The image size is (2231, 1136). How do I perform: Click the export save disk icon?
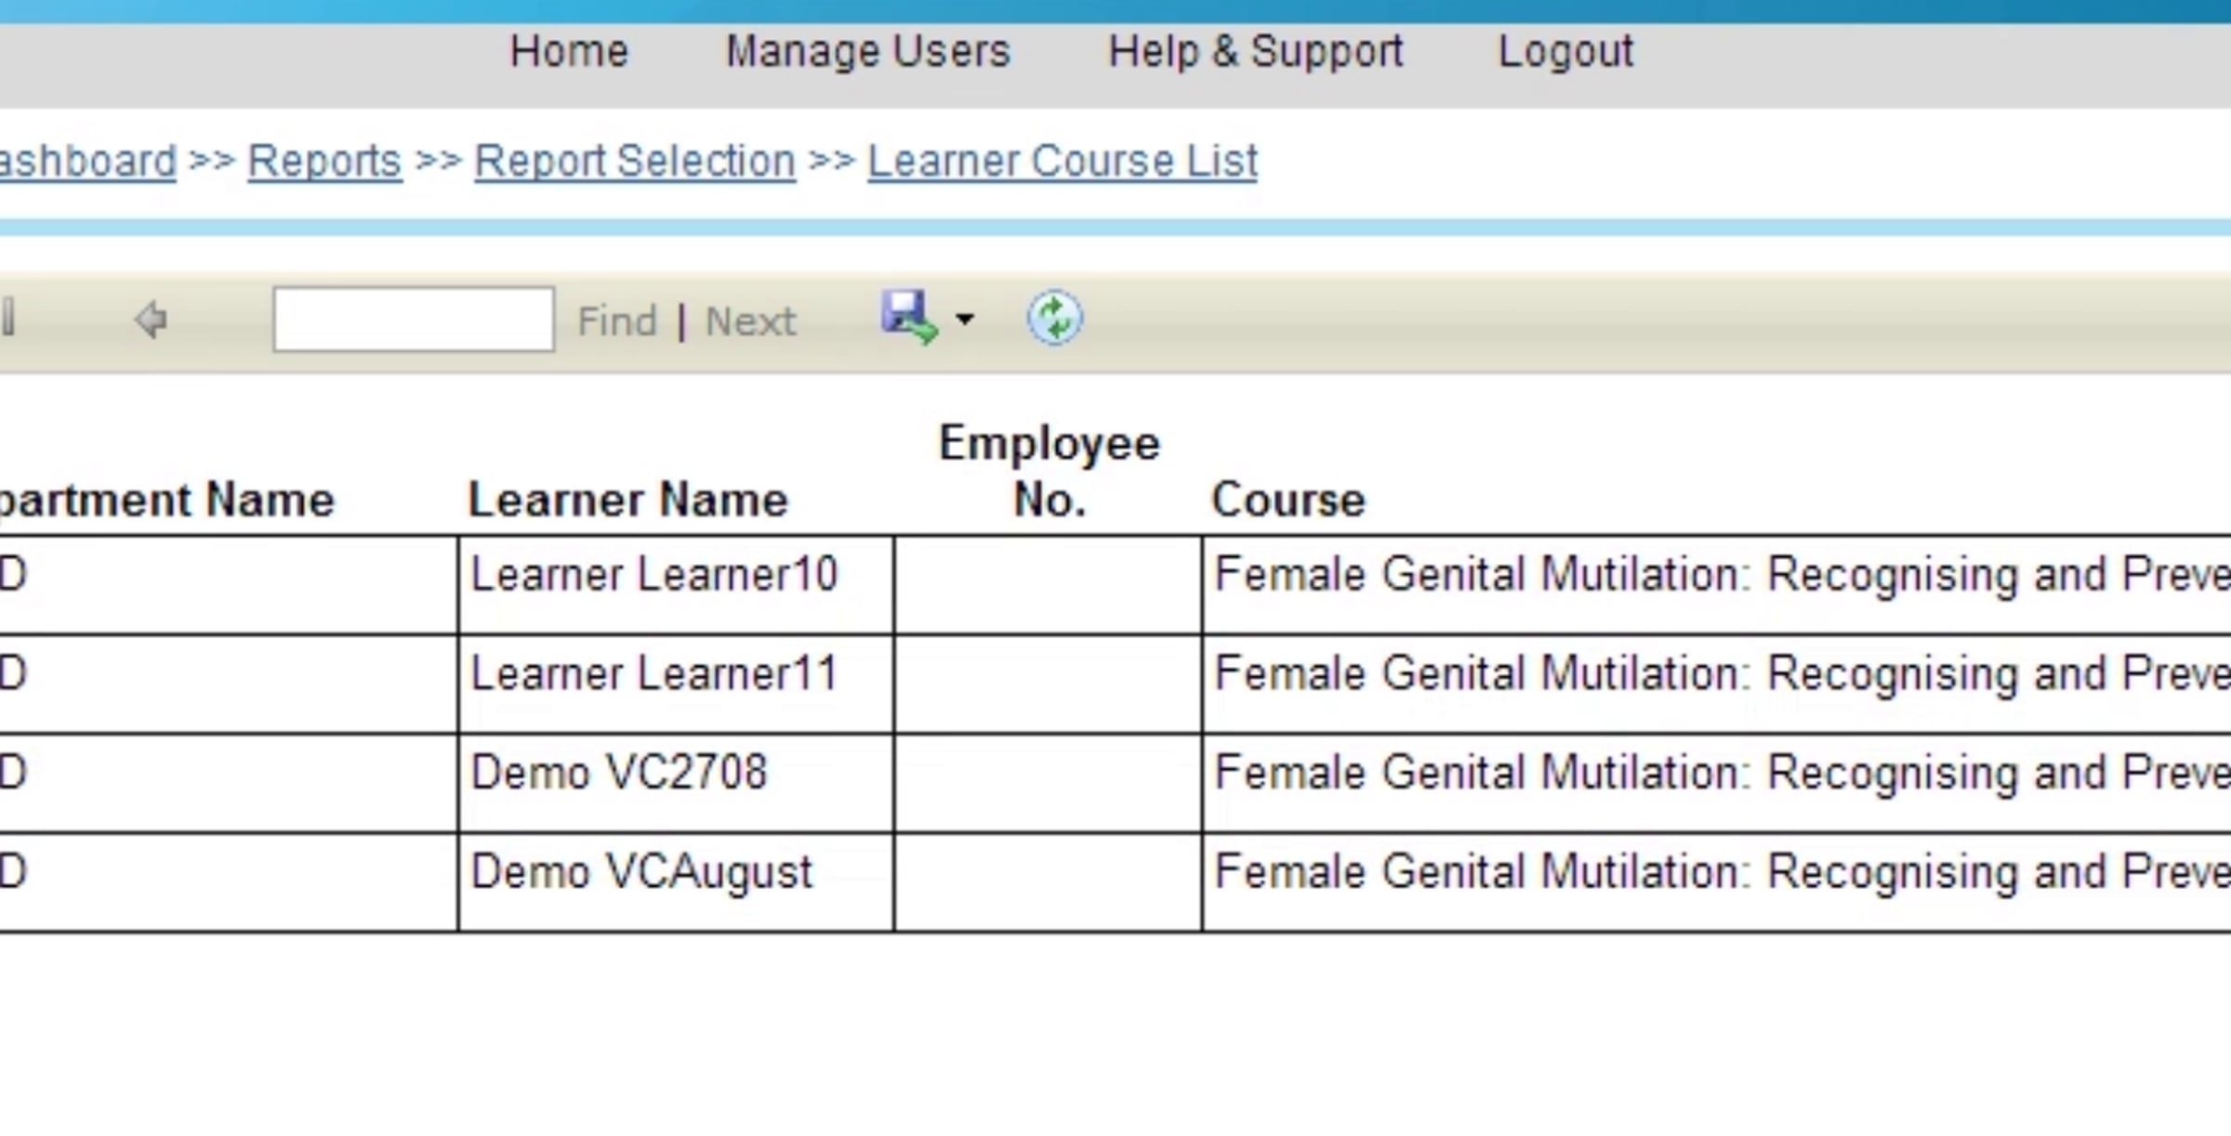coord(907,318)
